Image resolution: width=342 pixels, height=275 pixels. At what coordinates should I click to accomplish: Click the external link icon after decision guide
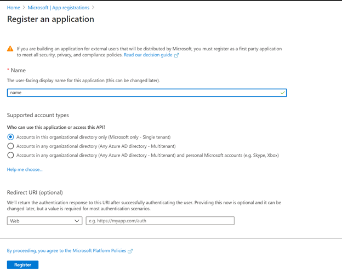click(176, 55)
